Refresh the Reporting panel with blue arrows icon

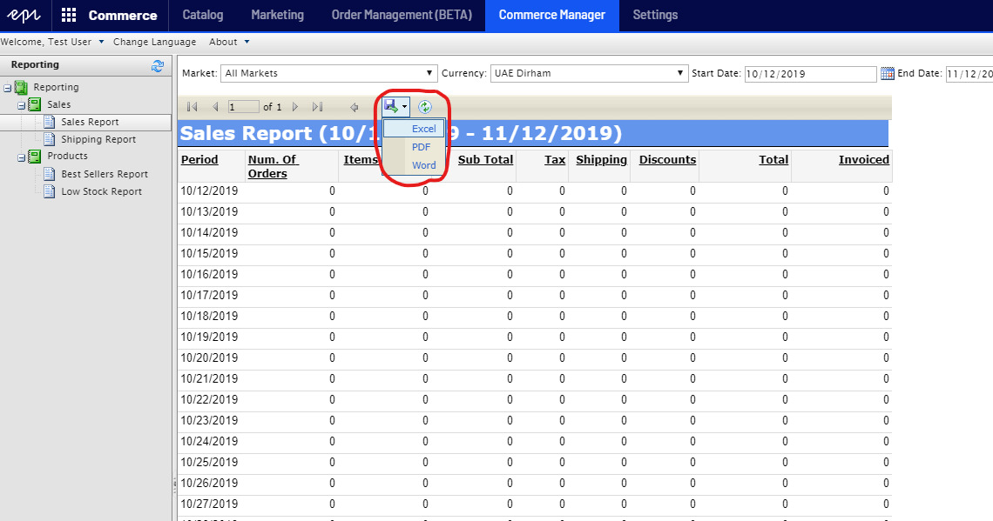(x=158, y=65)
